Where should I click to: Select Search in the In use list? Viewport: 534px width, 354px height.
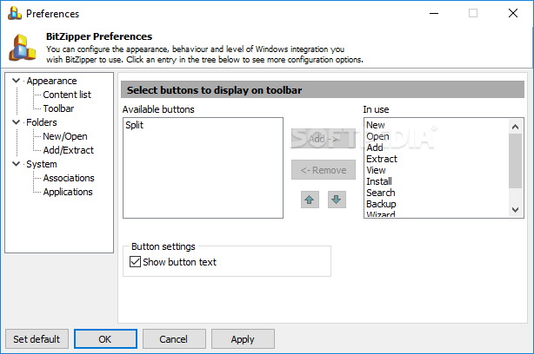click(x=437, y=193)
